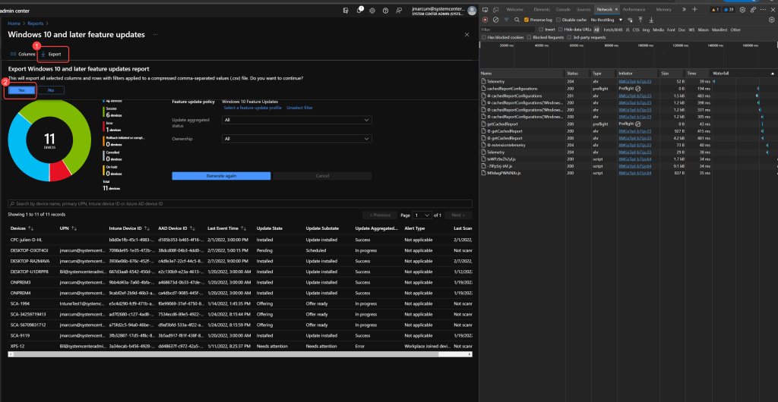Toggle the Preserve log checkbox

coord(527,20)
